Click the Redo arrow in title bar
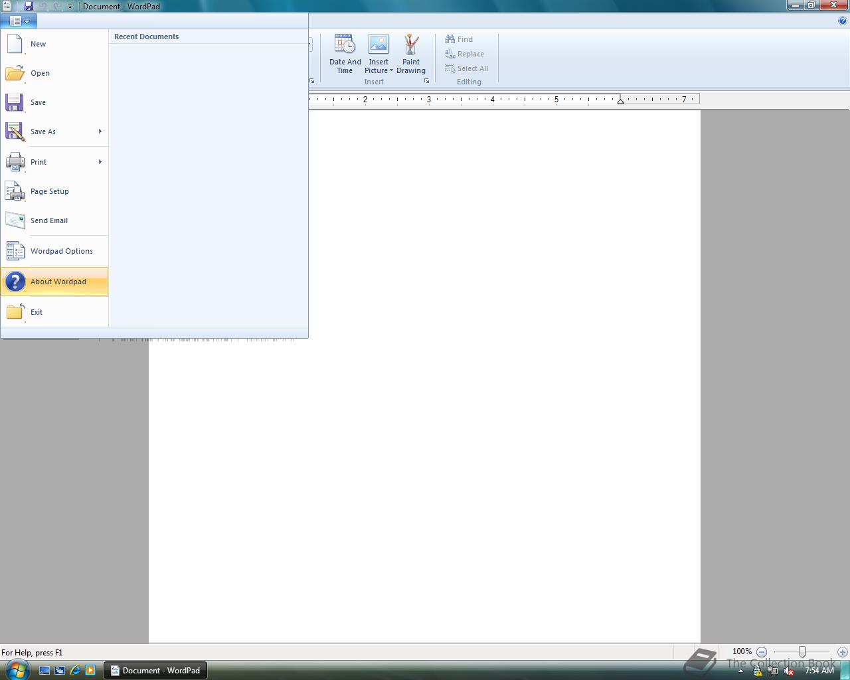The height and width of the screenshot is (680, 850). pos(56,6)
